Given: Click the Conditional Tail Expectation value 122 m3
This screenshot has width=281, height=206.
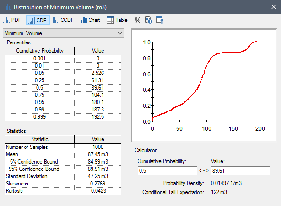Looking at the screenshot, I should (219, 192).
